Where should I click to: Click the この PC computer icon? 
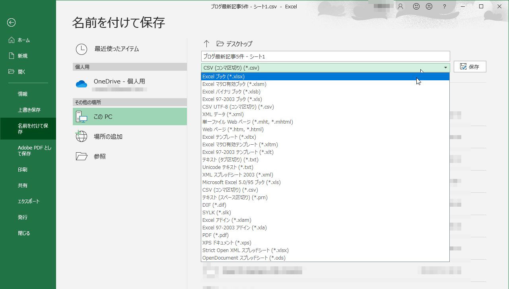pyautogui.click(x=82, y=116)
